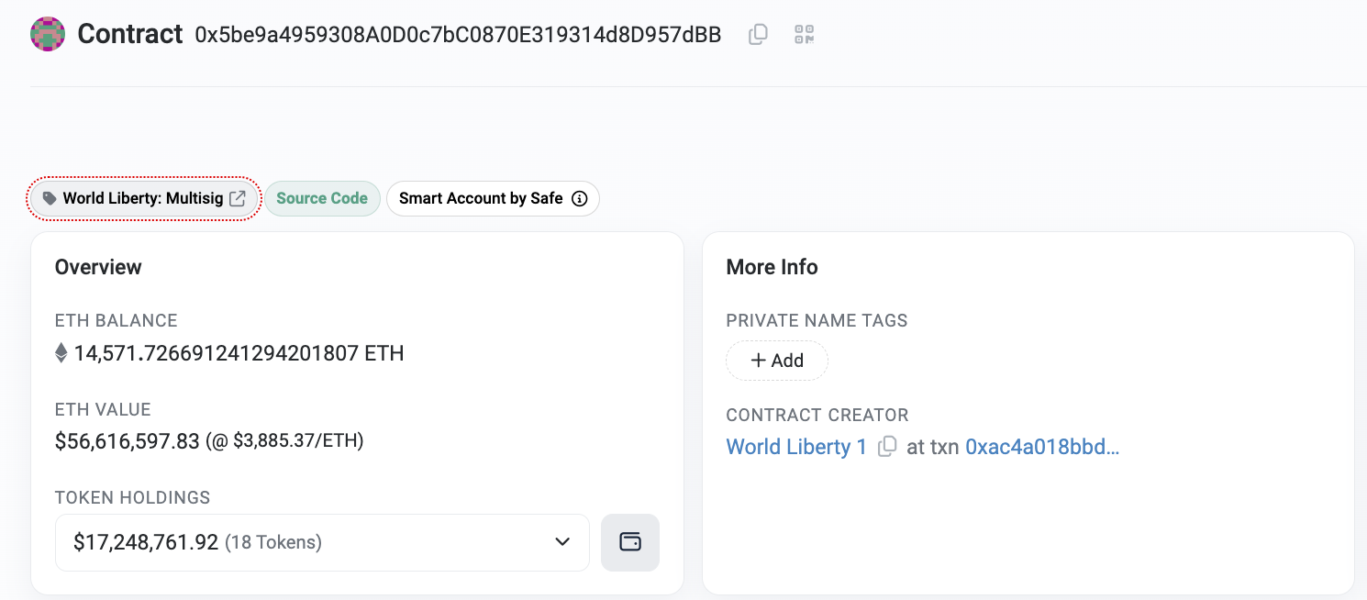
Task: Copy the World Liberty 1 creator address
Action: 887,447
